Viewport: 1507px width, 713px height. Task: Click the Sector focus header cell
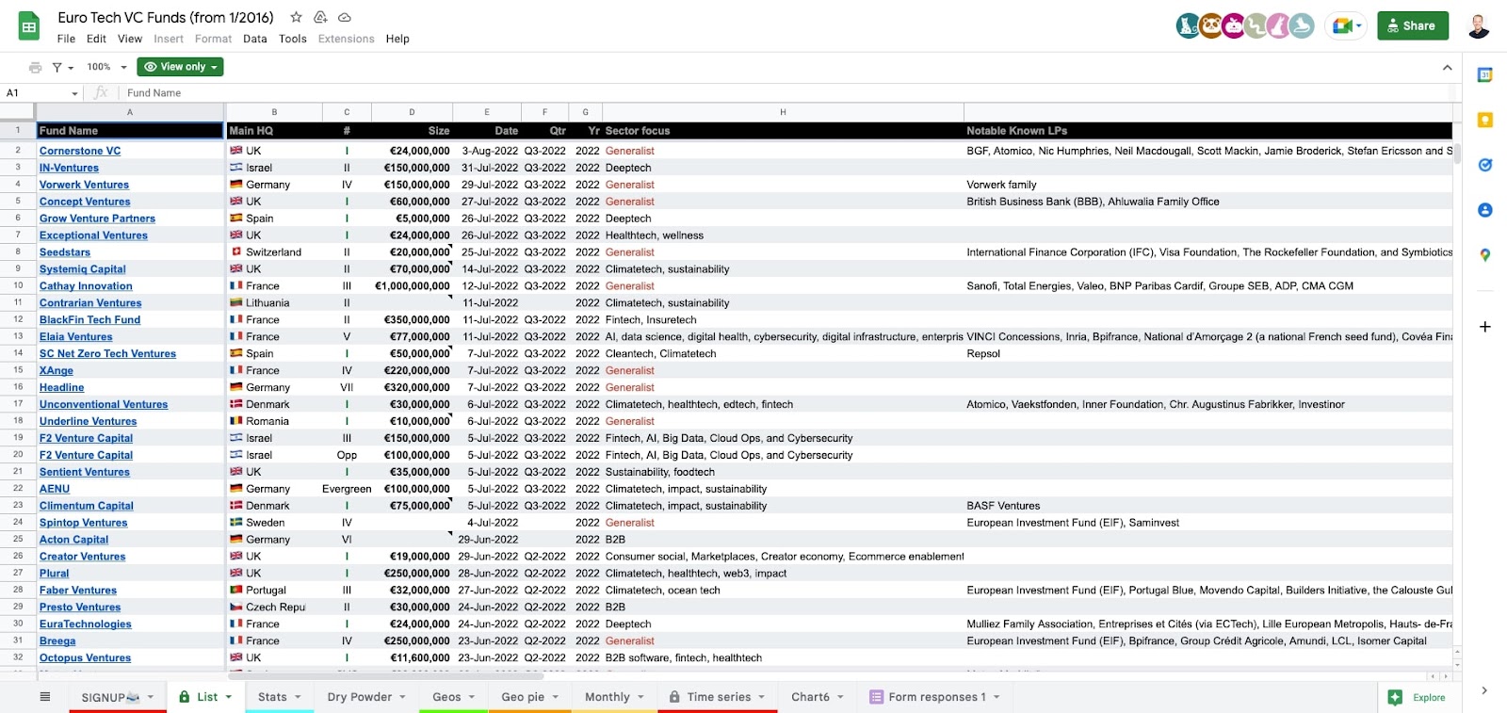tap(783, 131)
